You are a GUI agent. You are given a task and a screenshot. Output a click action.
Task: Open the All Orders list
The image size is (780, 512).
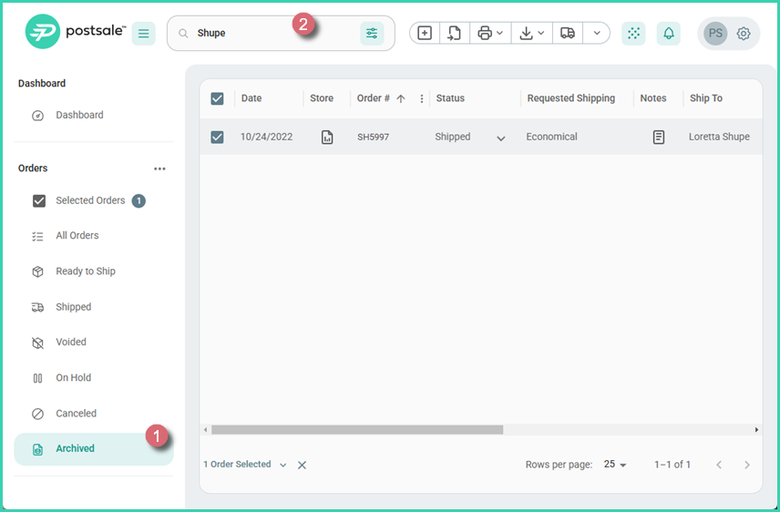click(77, 236)
